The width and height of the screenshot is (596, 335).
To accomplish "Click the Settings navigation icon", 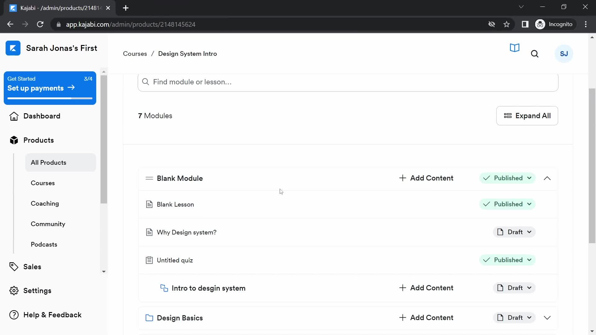I will tap(14, 291).
